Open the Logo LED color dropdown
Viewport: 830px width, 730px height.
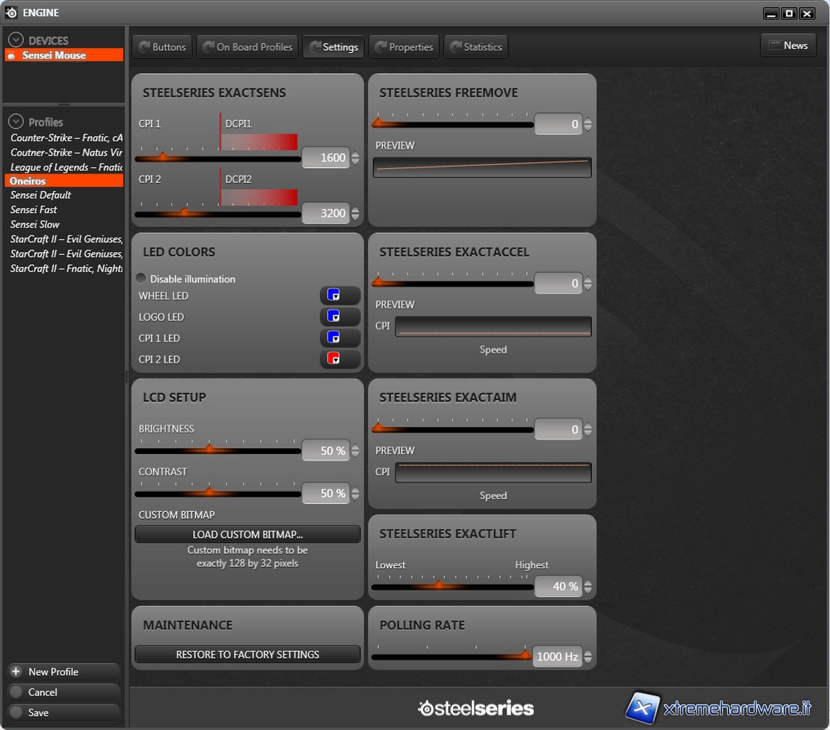(x=340, y=317)
